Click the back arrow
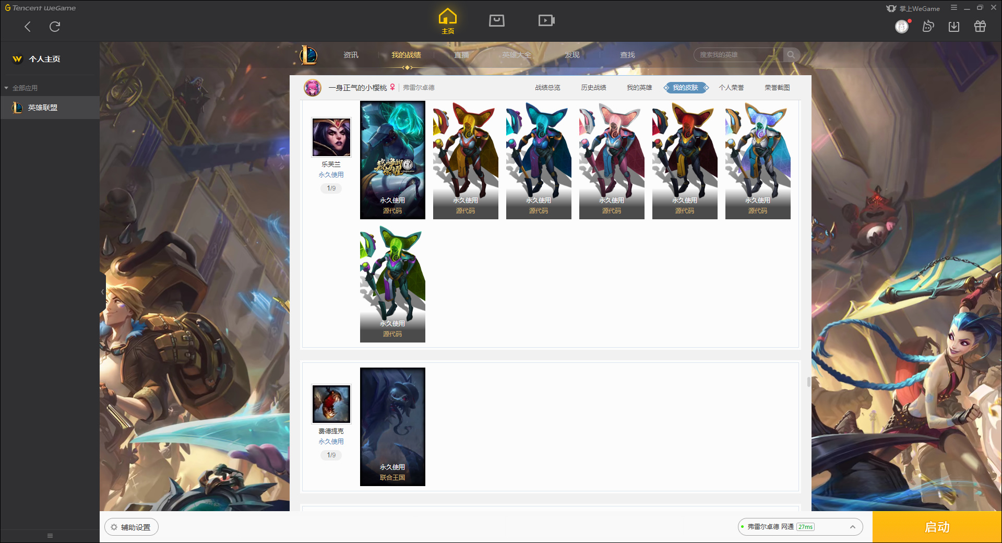This screenshot has height=543, width=1002. click(x=28, y=27)
